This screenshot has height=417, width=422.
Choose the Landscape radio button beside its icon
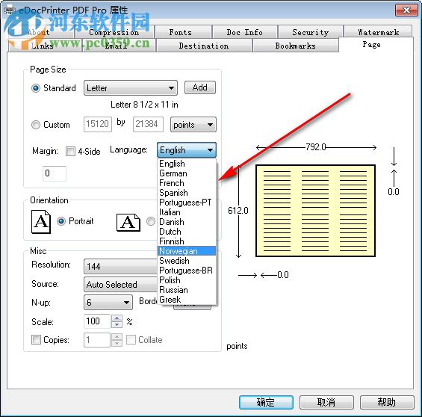coord(151,221)
